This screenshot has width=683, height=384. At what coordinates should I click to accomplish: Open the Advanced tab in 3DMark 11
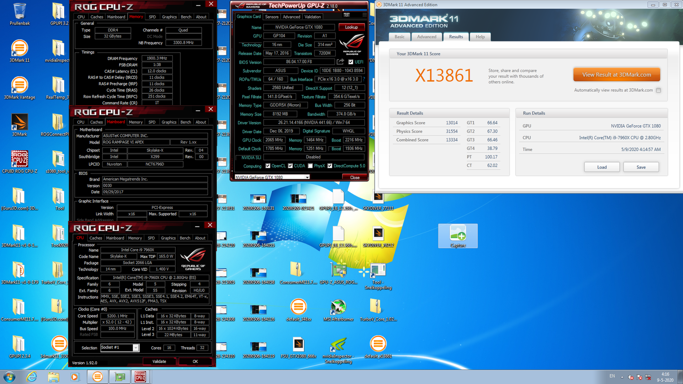point(427,37)
